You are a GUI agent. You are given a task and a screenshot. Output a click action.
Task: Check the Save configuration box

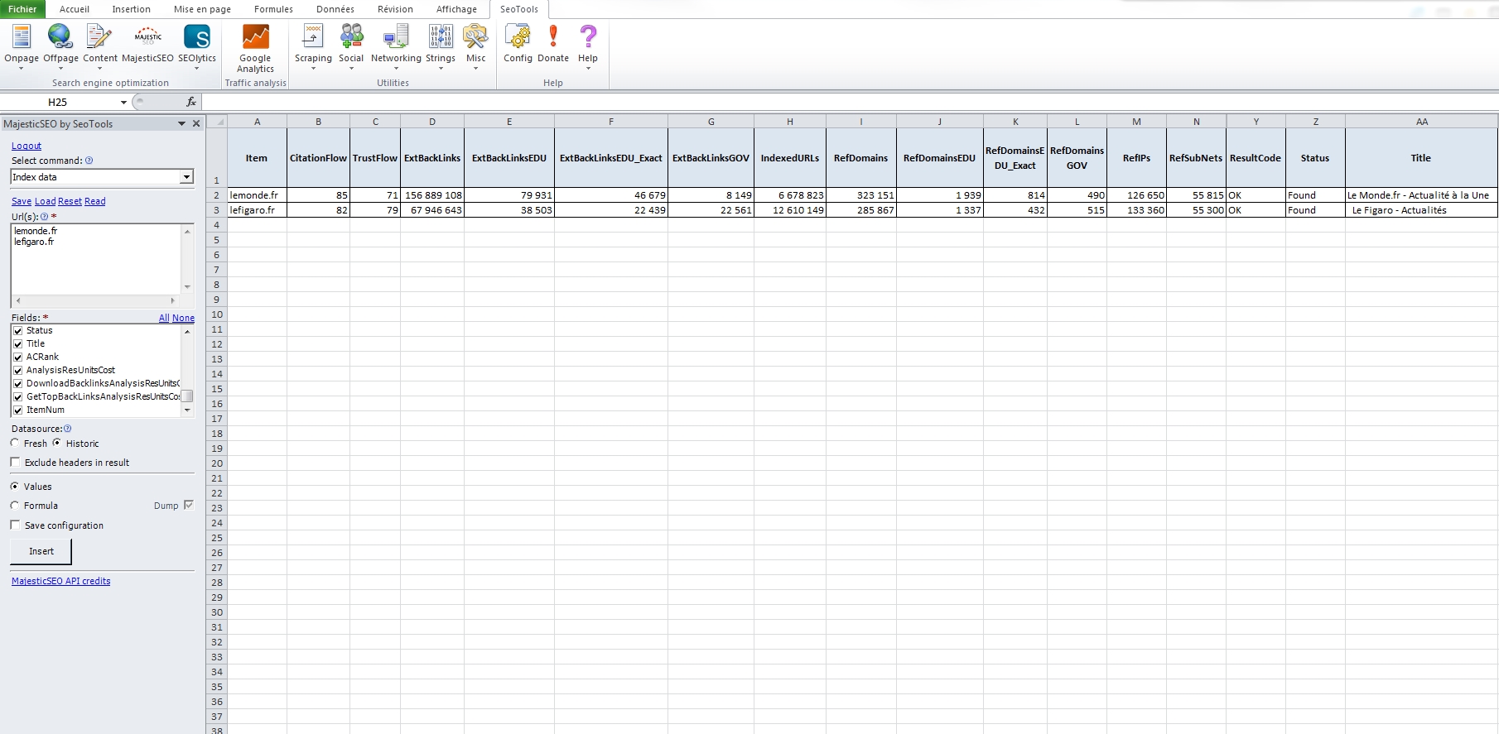click(x=15, y=525)
